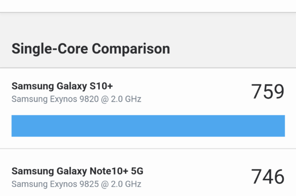Click divider between S10+ and Note10+ rows
This screenshot has height=196, width=296.
[148, 149]
